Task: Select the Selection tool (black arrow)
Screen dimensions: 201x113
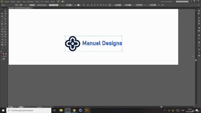Action: pos(2,11)
